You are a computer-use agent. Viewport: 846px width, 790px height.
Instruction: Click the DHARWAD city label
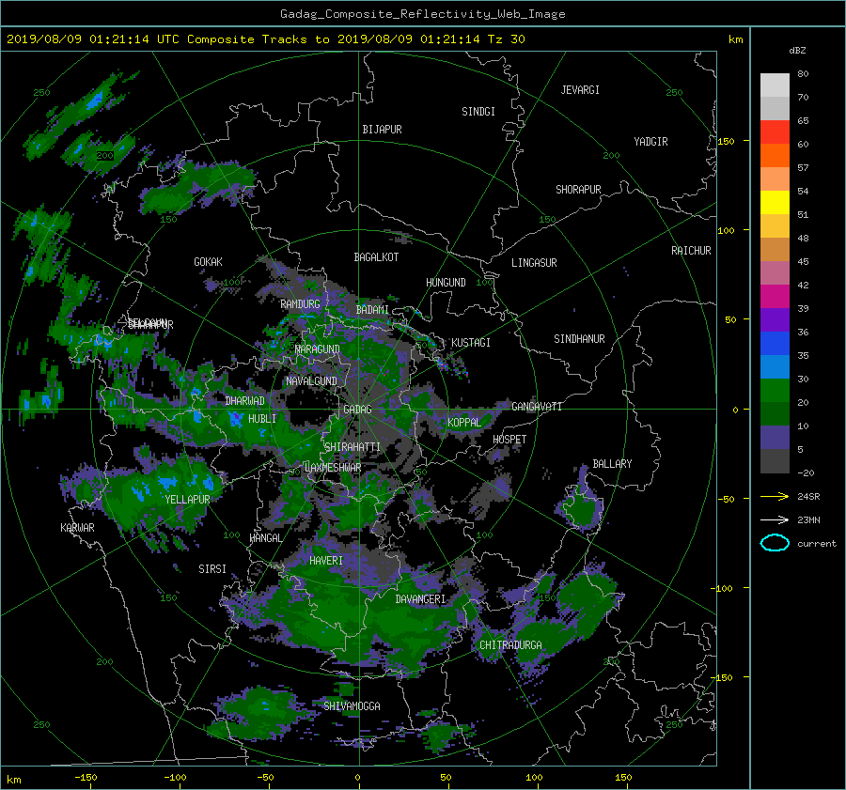point(245,401)
